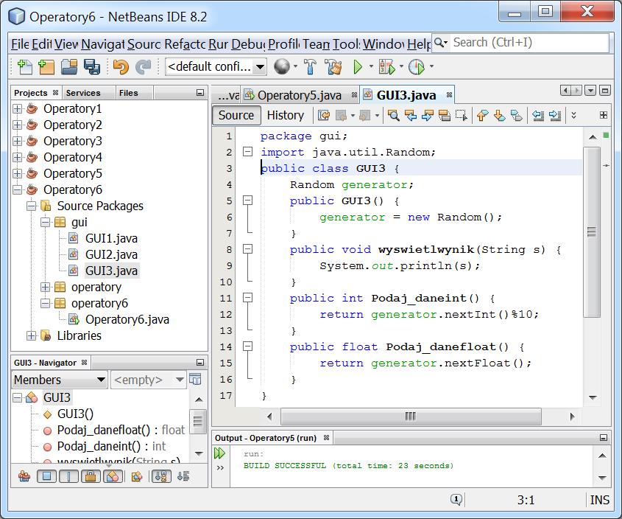Click the Search (Ctrl+I) field
This screenshot has height=519, width=622.
coord(520,43)
